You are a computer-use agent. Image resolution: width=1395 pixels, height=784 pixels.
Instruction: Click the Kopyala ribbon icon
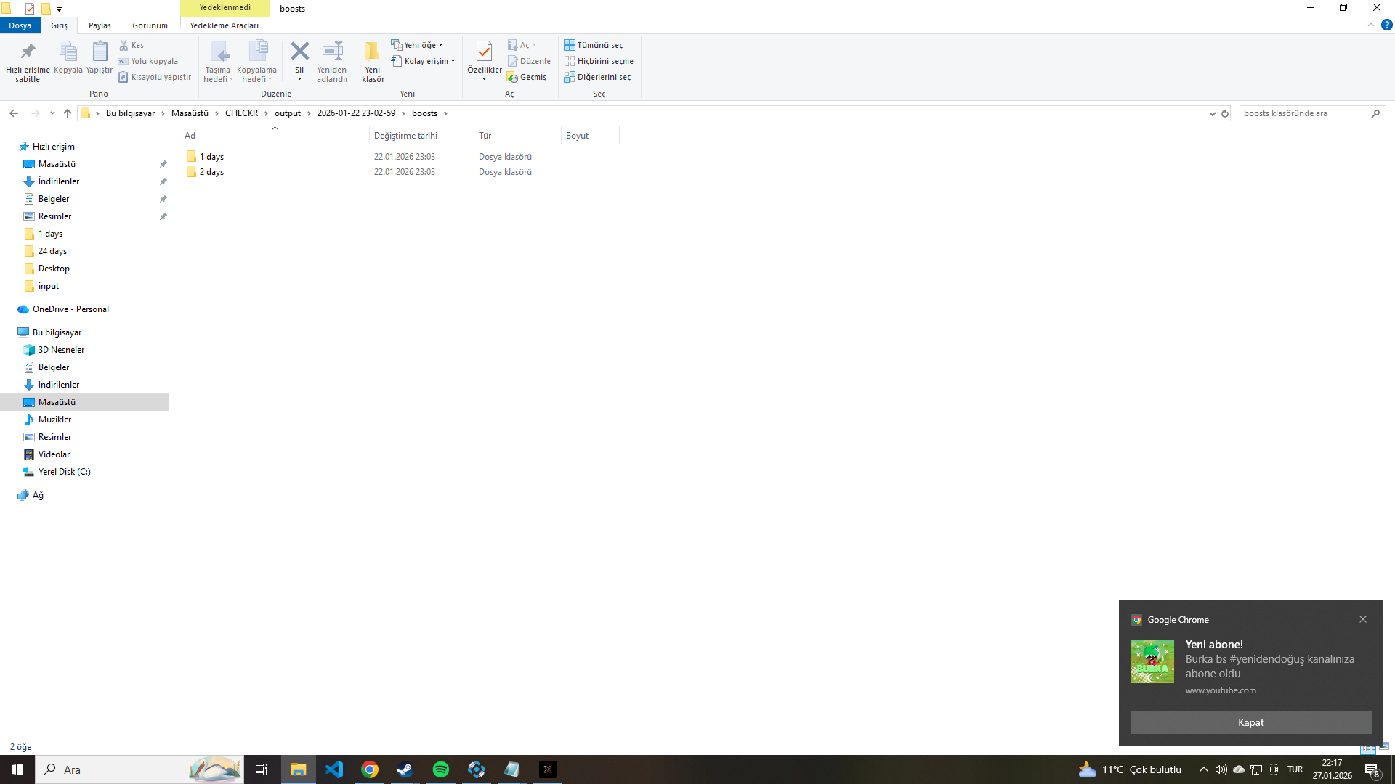(x=68, y=57)
